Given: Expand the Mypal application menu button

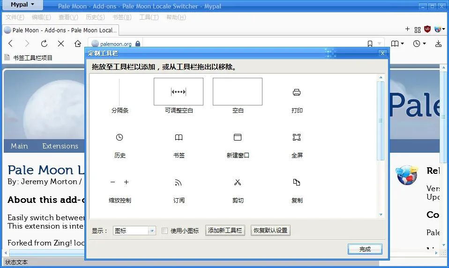Looking at the screenshot, I should (22, 5).
